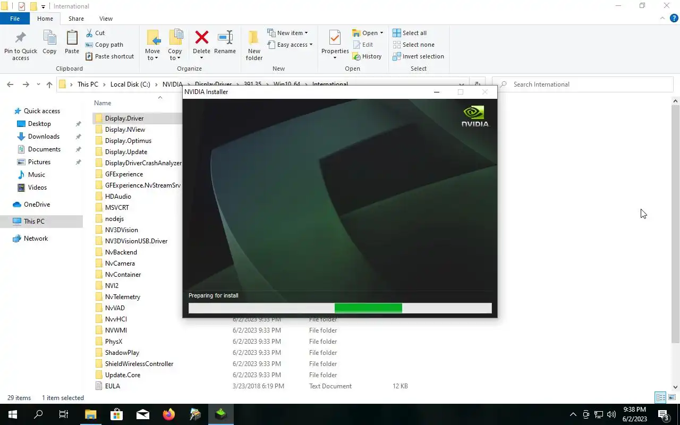Click Paste shortcut in ribbon
The height and width of the screenshot is (425, 680).
click(x=109, y=56)
